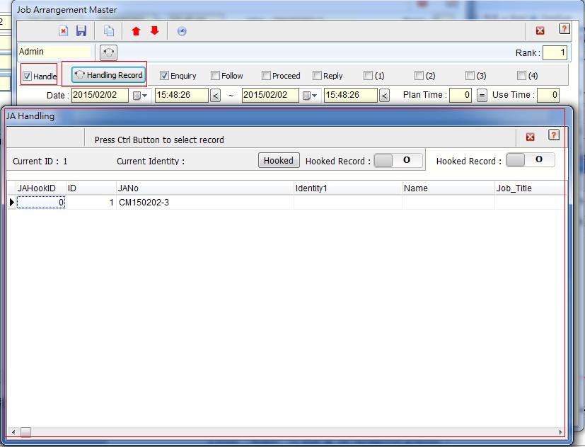Select the ID cell with value 1
Image resolution: width=585 pixels, height=447 pixels.
[91, 203]
